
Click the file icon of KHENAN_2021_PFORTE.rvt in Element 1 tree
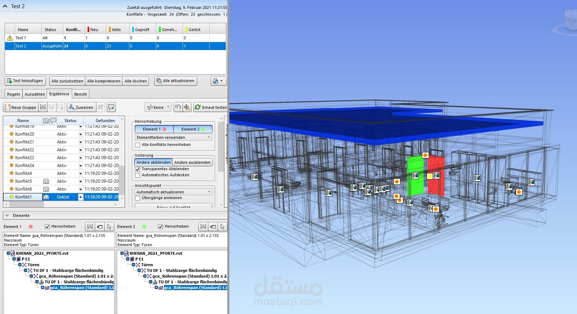(x=13, y=253)
